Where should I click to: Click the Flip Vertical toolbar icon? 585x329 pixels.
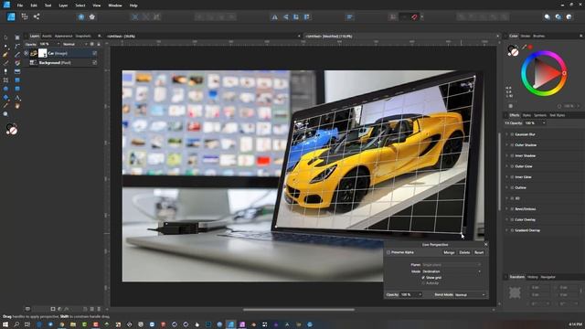tap(285, 17)
